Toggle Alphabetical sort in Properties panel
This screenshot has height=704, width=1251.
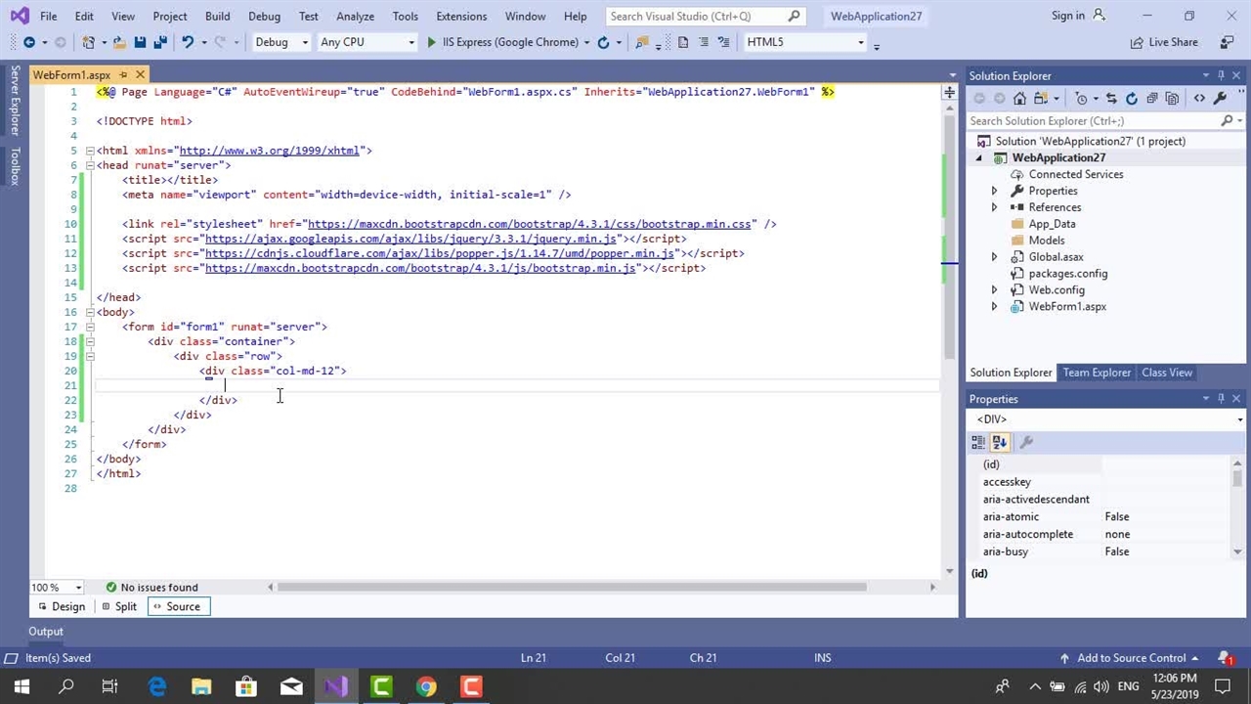1000,443
